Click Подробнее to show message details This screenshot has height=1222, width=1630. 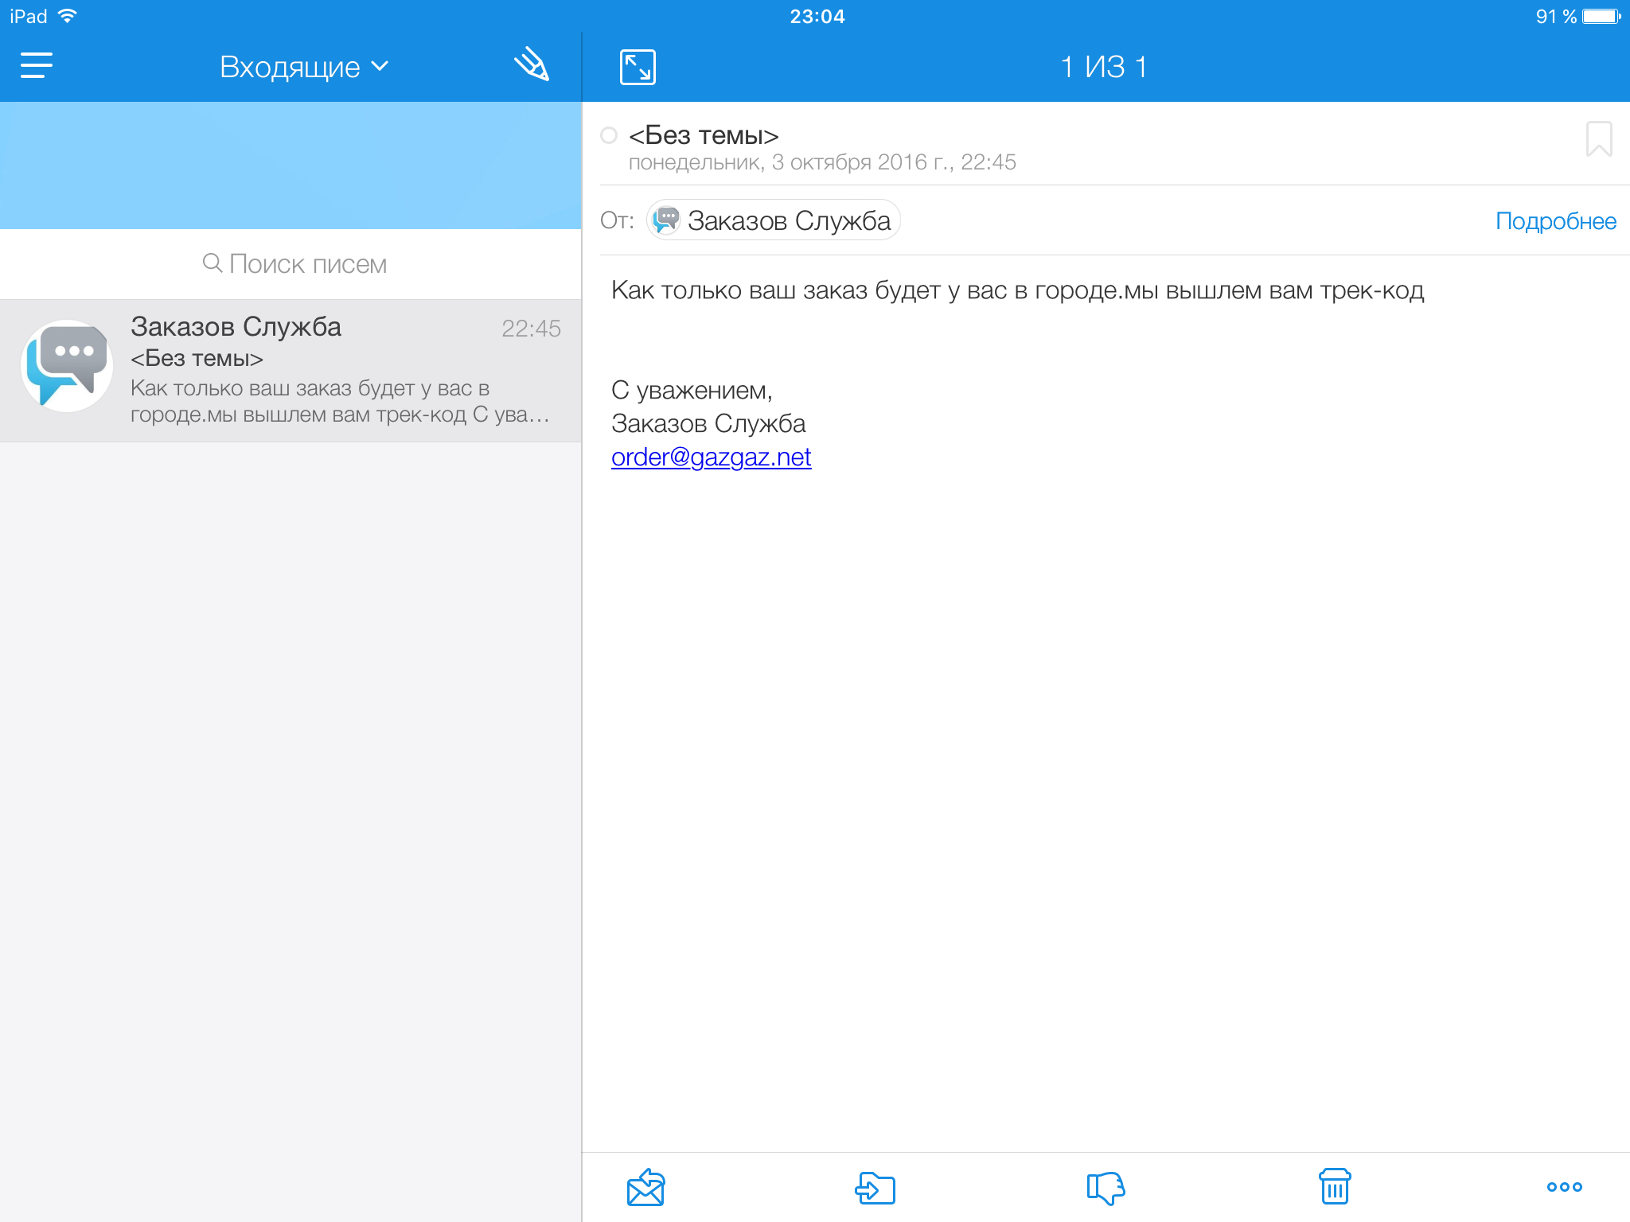[x=1555, y=221]
